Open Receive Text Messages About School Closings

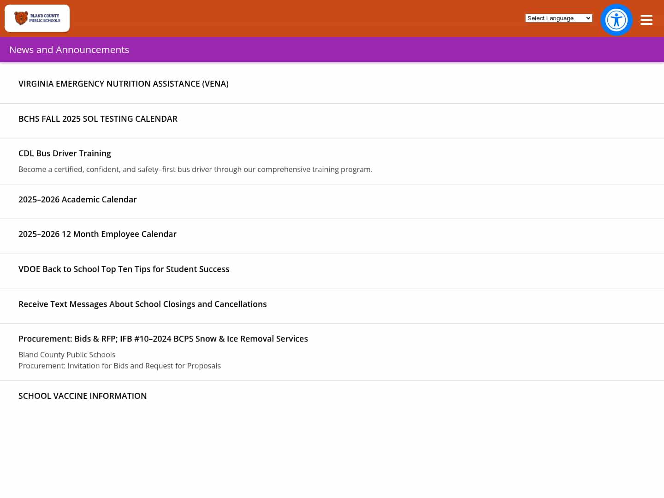coord(142,304)
